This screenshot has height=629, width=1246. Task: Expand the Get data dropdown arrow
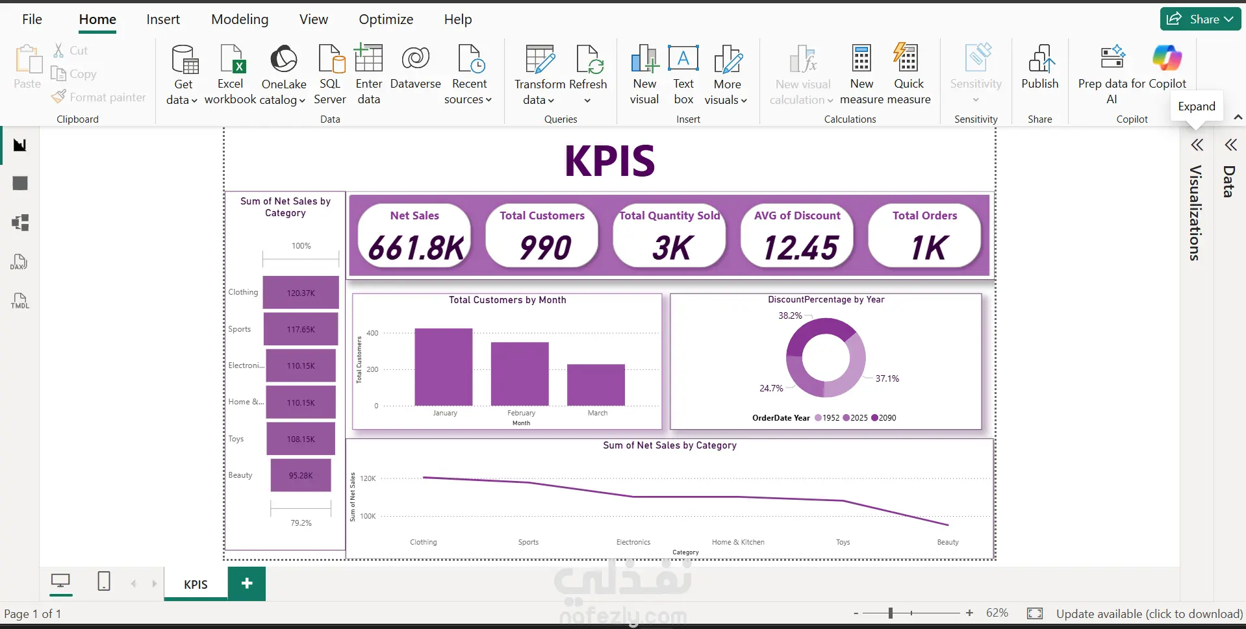(194, 101)
